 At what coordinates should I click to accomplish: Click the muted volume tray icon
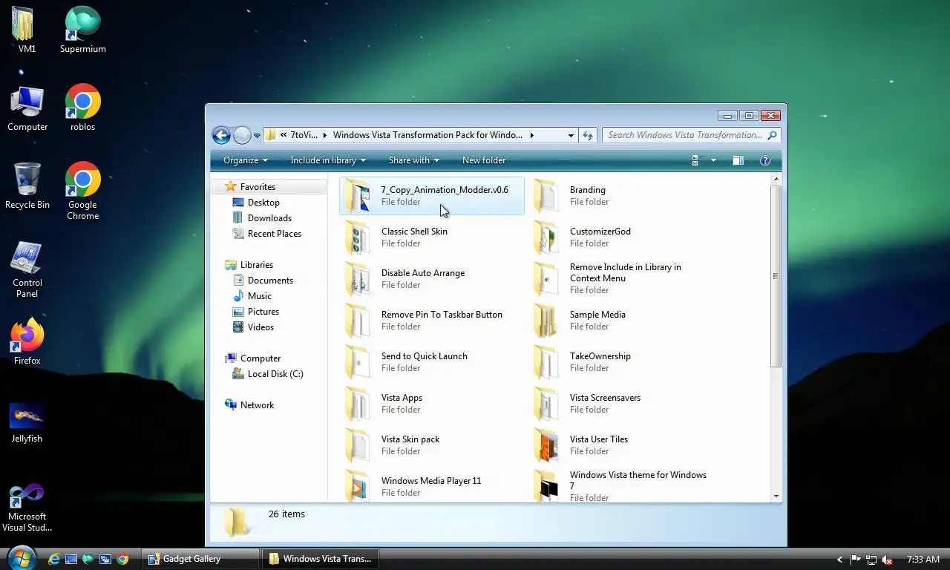888,560
